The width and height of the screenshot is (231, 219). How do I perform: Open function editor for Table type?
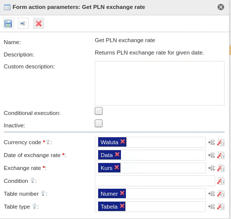[221, 207]
